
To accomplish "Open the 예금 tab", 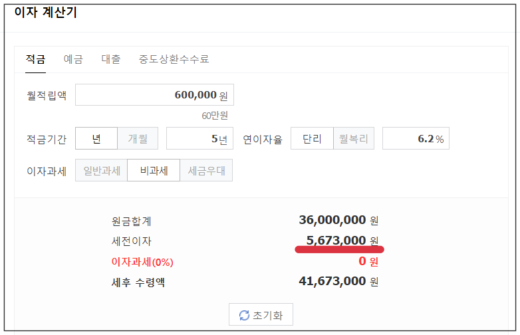I will [x=73, y=59].
